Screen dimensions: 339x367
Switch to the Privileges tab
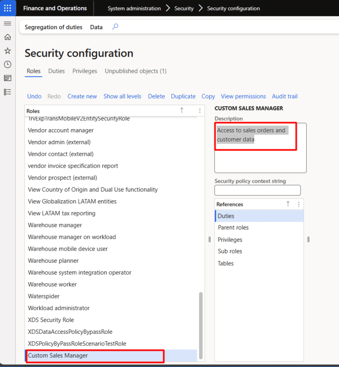click(84, 71)
